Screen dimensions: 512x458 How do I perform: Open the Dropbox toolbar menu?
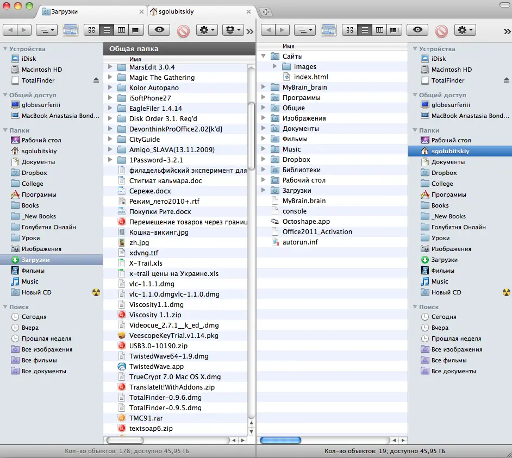pyautogui.click(x=233, y=30)
